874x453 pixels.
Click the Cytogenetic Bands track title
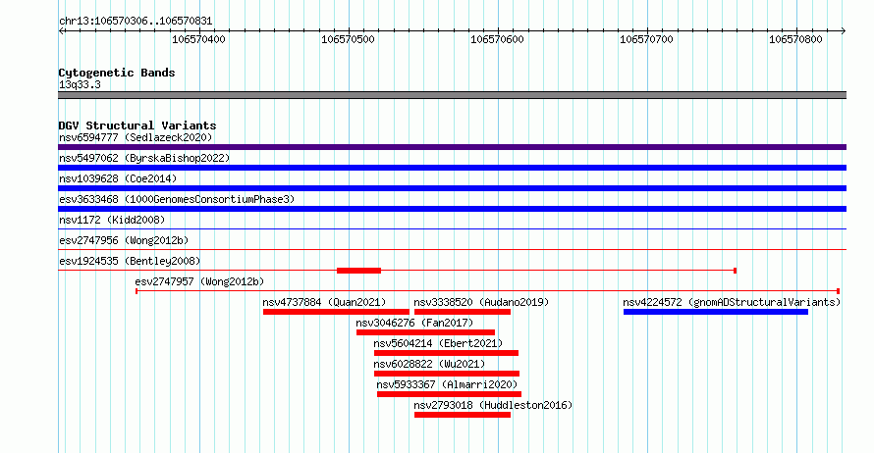click(117, 73)
